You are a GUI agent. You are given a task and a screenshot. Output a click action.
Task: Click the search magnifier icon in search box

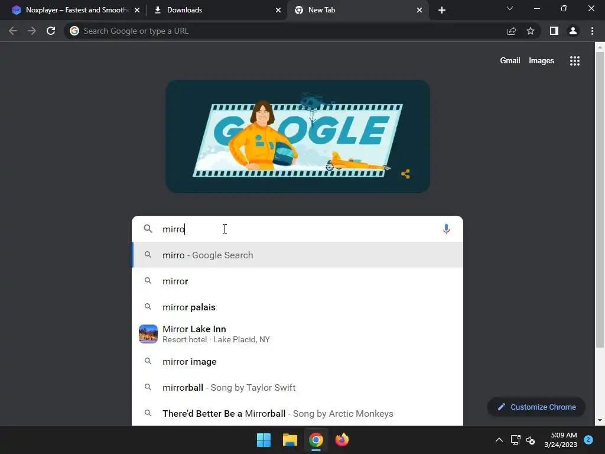click(148, 229)
